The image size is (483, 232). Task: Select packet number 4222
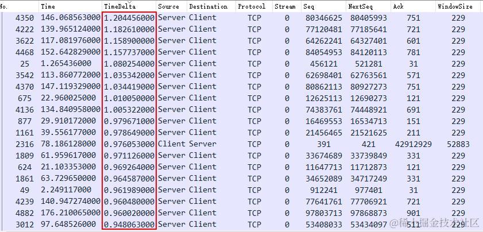click(x=25, y=30)
